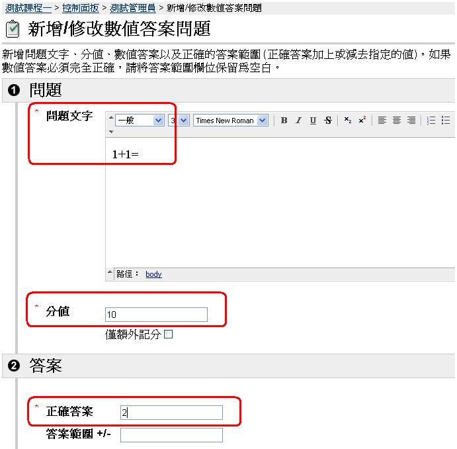Screen dimensions: 457x449
Task: Open the 控制面板 breadcrumb link
Action: point(81,8)
